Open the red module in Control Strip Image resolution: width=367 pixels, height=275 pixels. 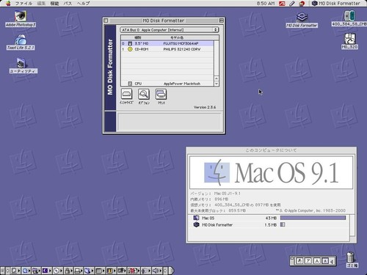tap(133, 271)
